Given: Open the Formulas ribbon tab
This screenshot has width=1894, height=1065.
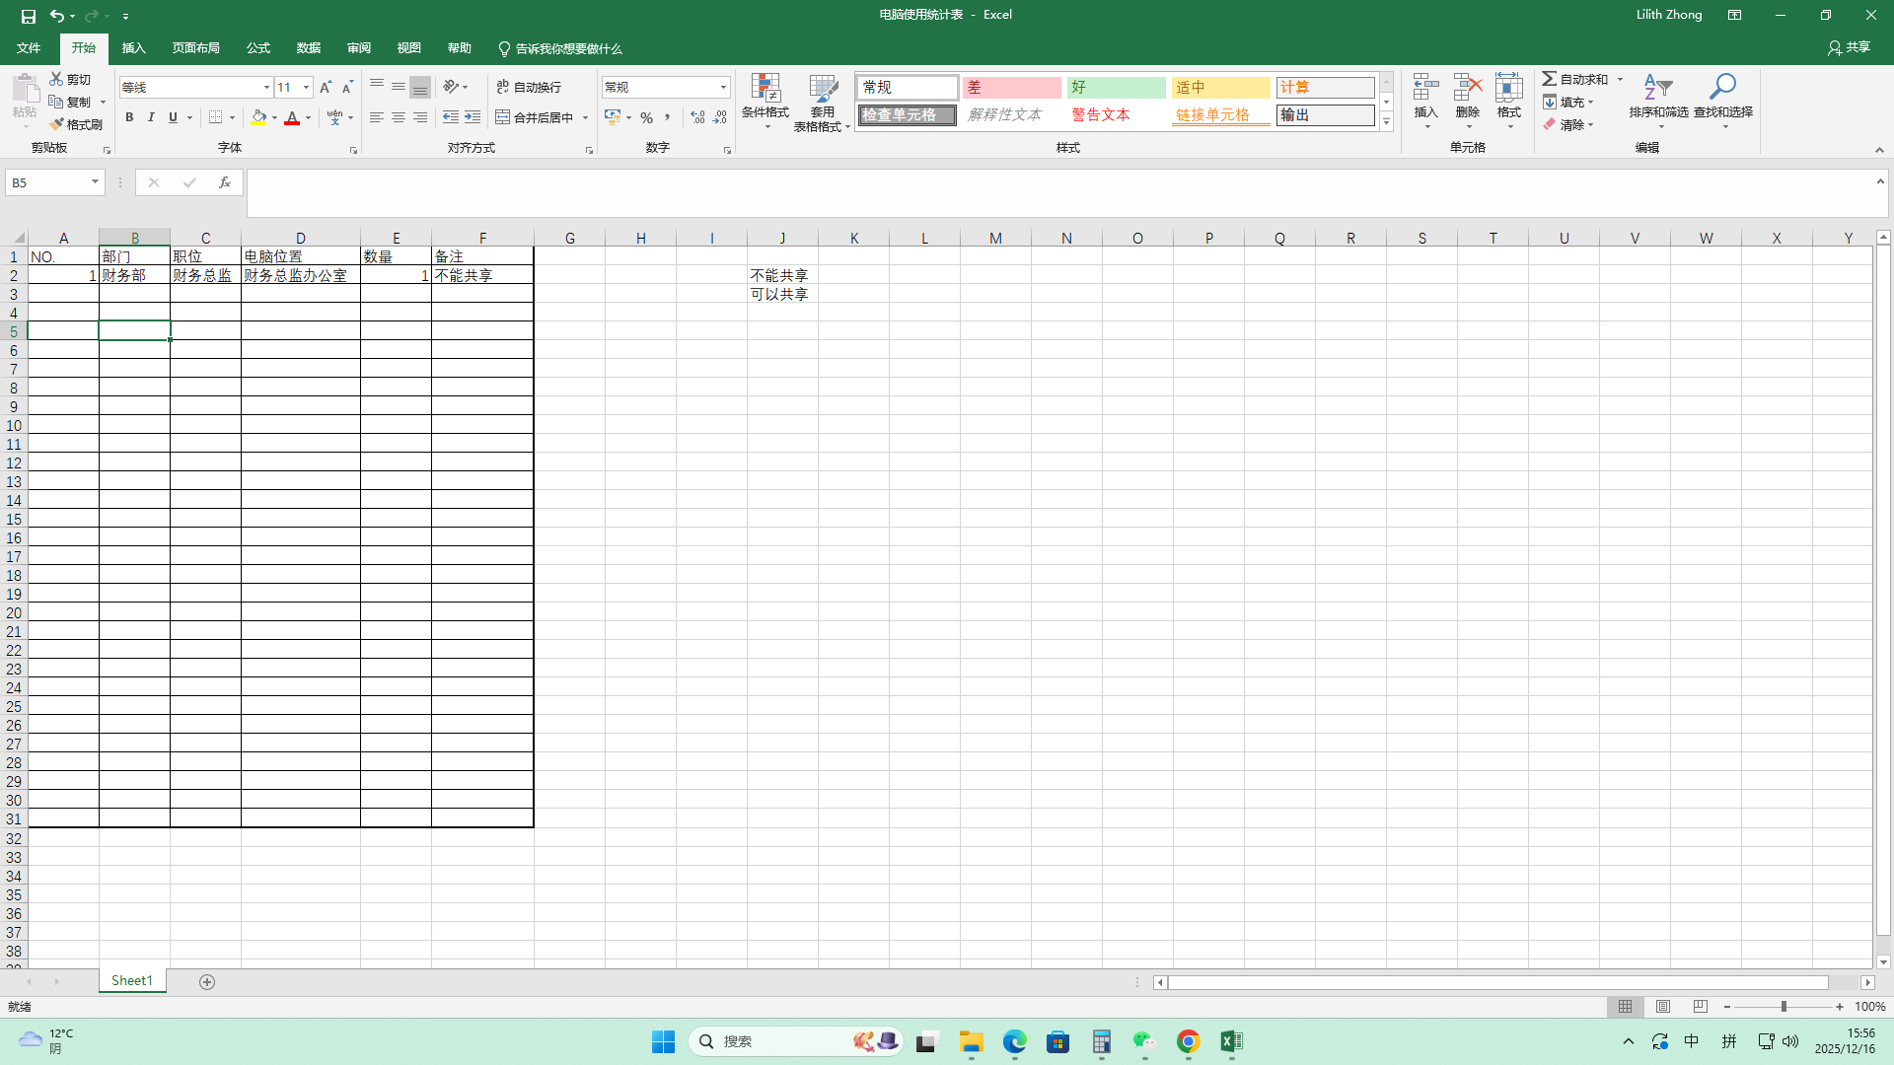Looking at the screenshot, I should pyautogui.click(x=258, y=48).
